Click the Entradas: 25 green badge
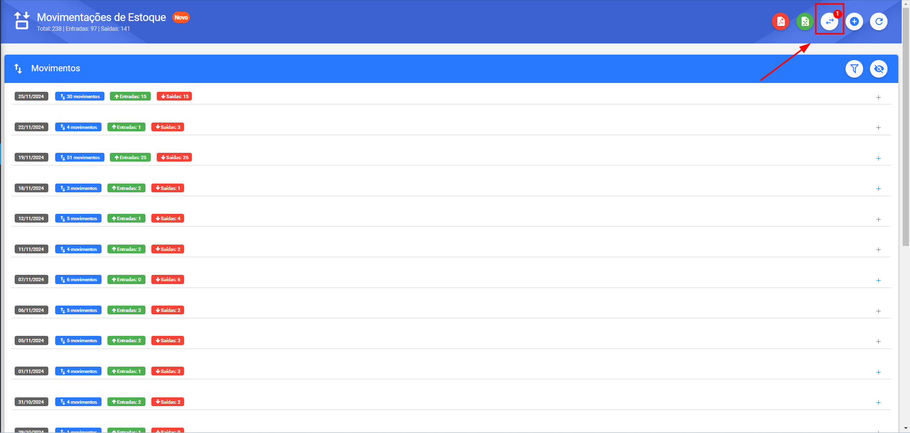This screenshot has width=910, height=433. point(130,157)
